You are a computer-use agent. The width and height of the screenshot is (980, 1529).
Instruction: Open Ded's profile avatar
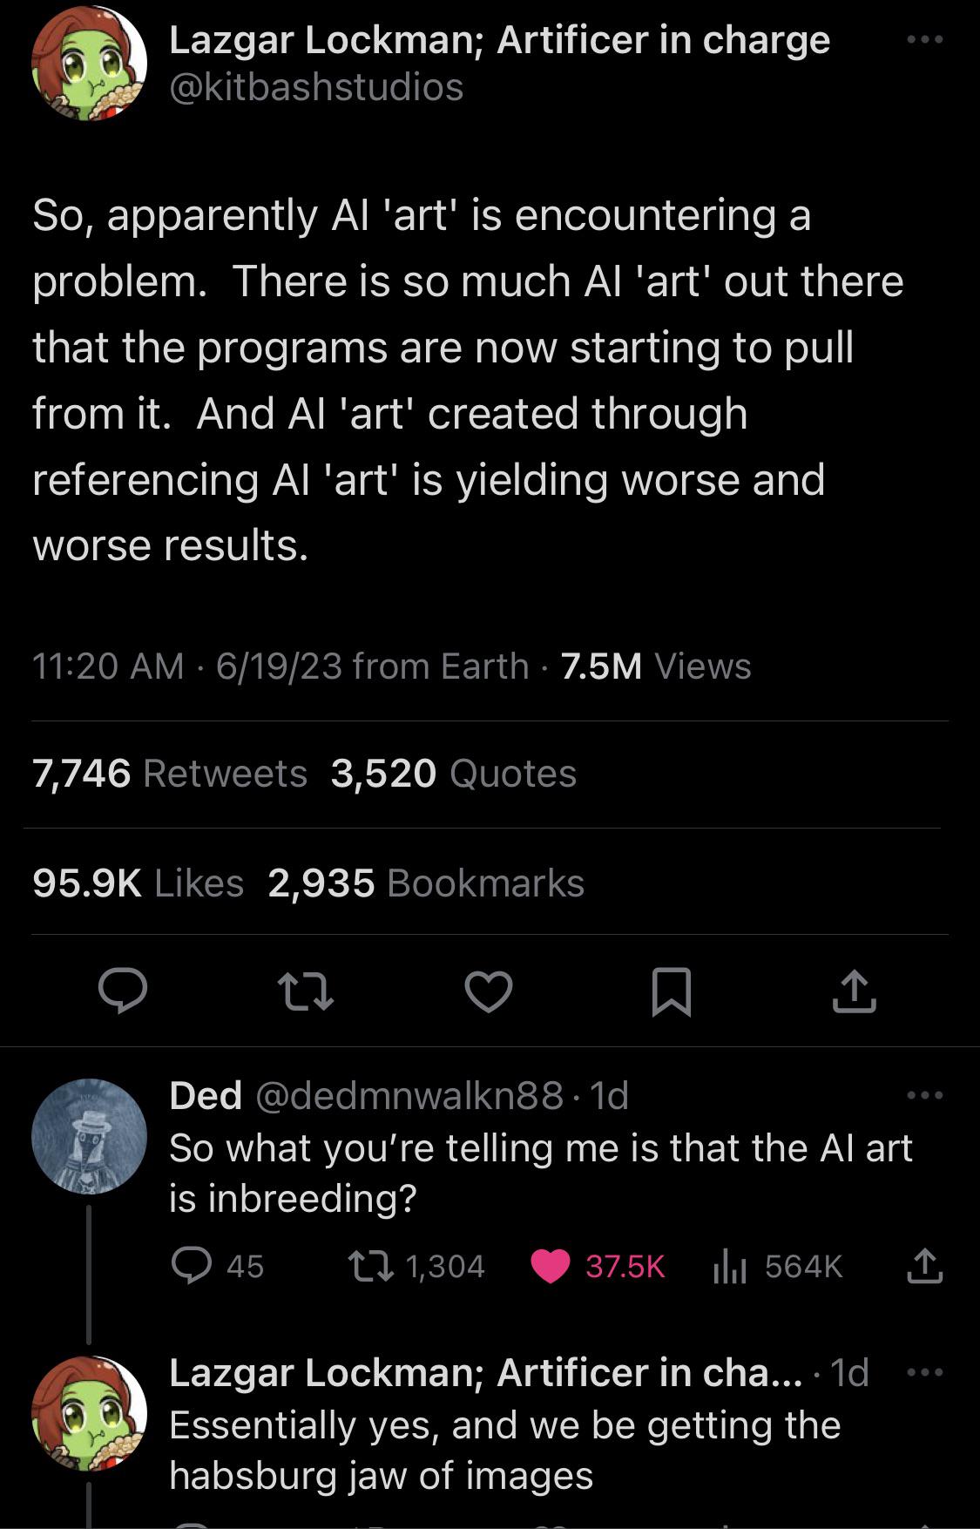(89, 1135)
